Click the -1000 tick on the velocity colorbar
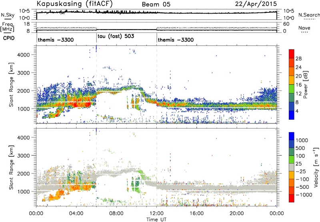This screenshot has width=320, height=222. (x=304, y=195)
